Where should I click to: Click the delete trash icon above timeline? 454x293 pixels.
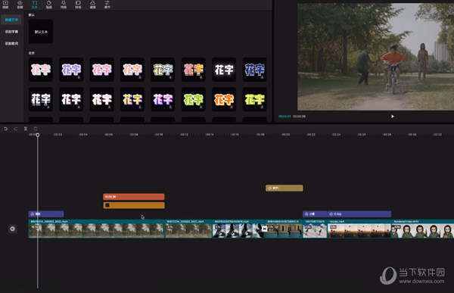tap(36, 129)
